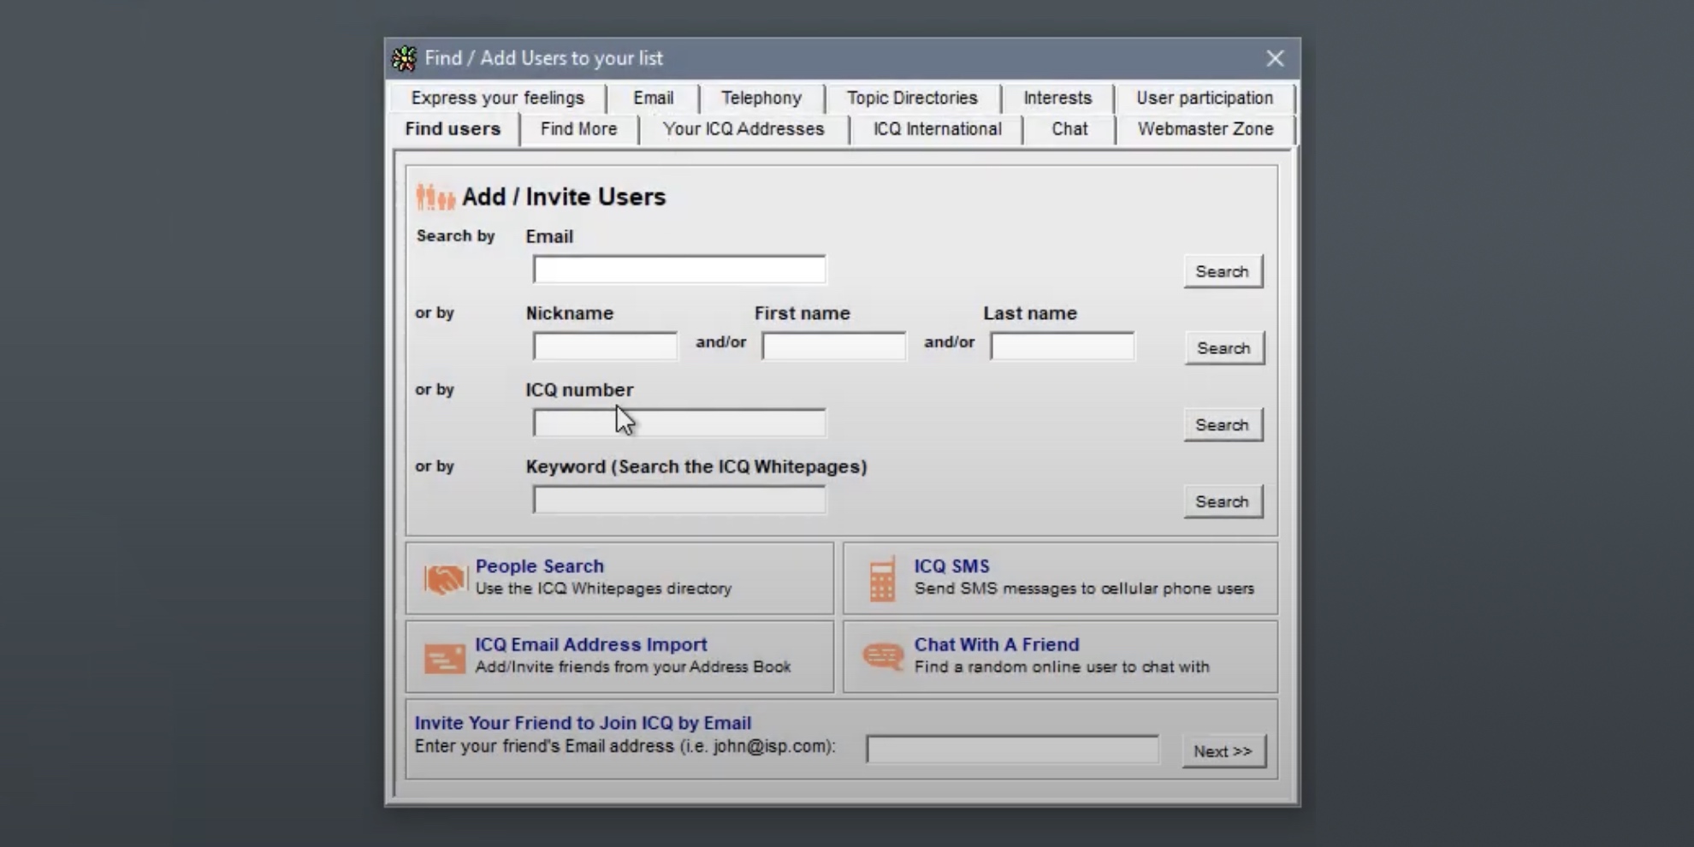Focus the Keyword Whitepages input field

tap(679, 500)
